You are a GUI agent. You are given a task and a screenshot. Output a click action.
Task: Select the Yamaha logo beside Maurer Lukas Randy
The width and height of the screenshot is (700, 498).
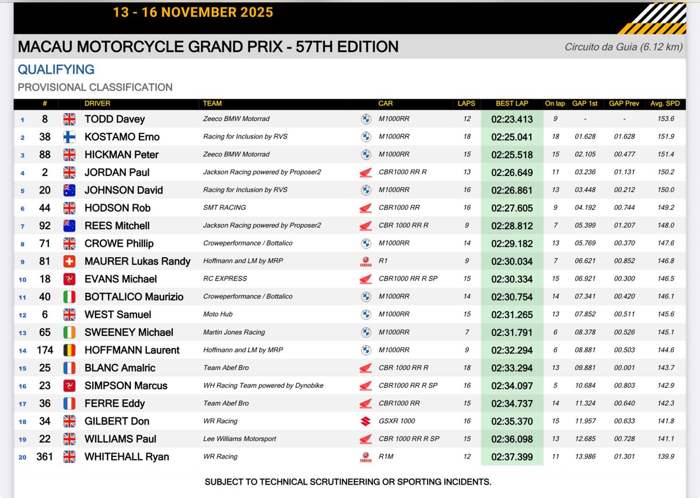(366, 261)
